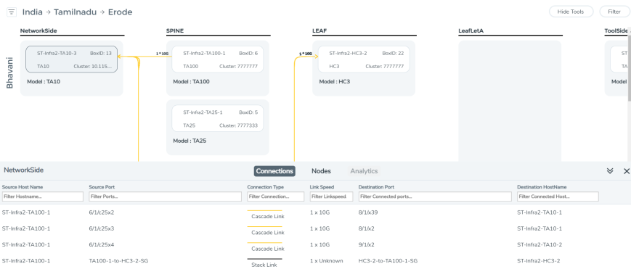Image resolution: width=631 pixels, height=269 pixels.
Task: Select the ST-Infra2-TA25-1 node card
Action: pyautogui.click(x=218, y=119)
